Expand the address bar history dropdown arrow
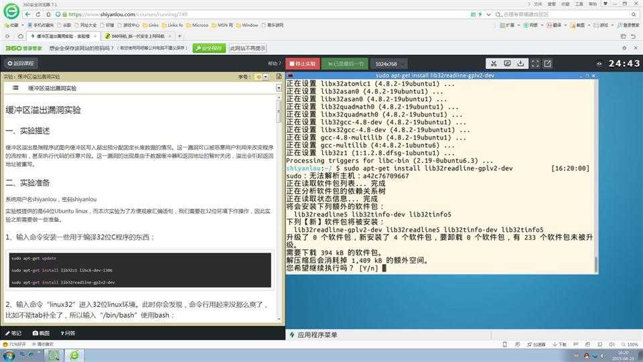This screenshot has width=643, height=362. pos(488,14)
